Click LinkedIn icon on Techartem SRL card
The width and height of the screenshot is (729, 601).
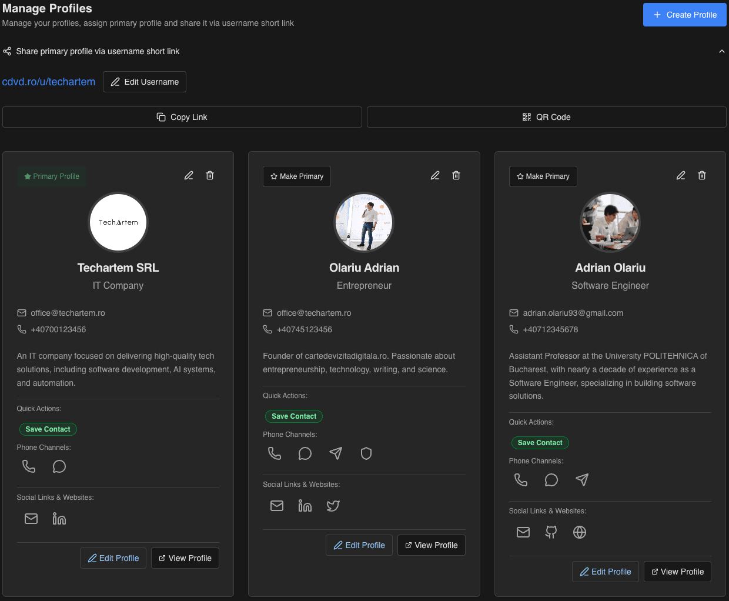[59, 519]
